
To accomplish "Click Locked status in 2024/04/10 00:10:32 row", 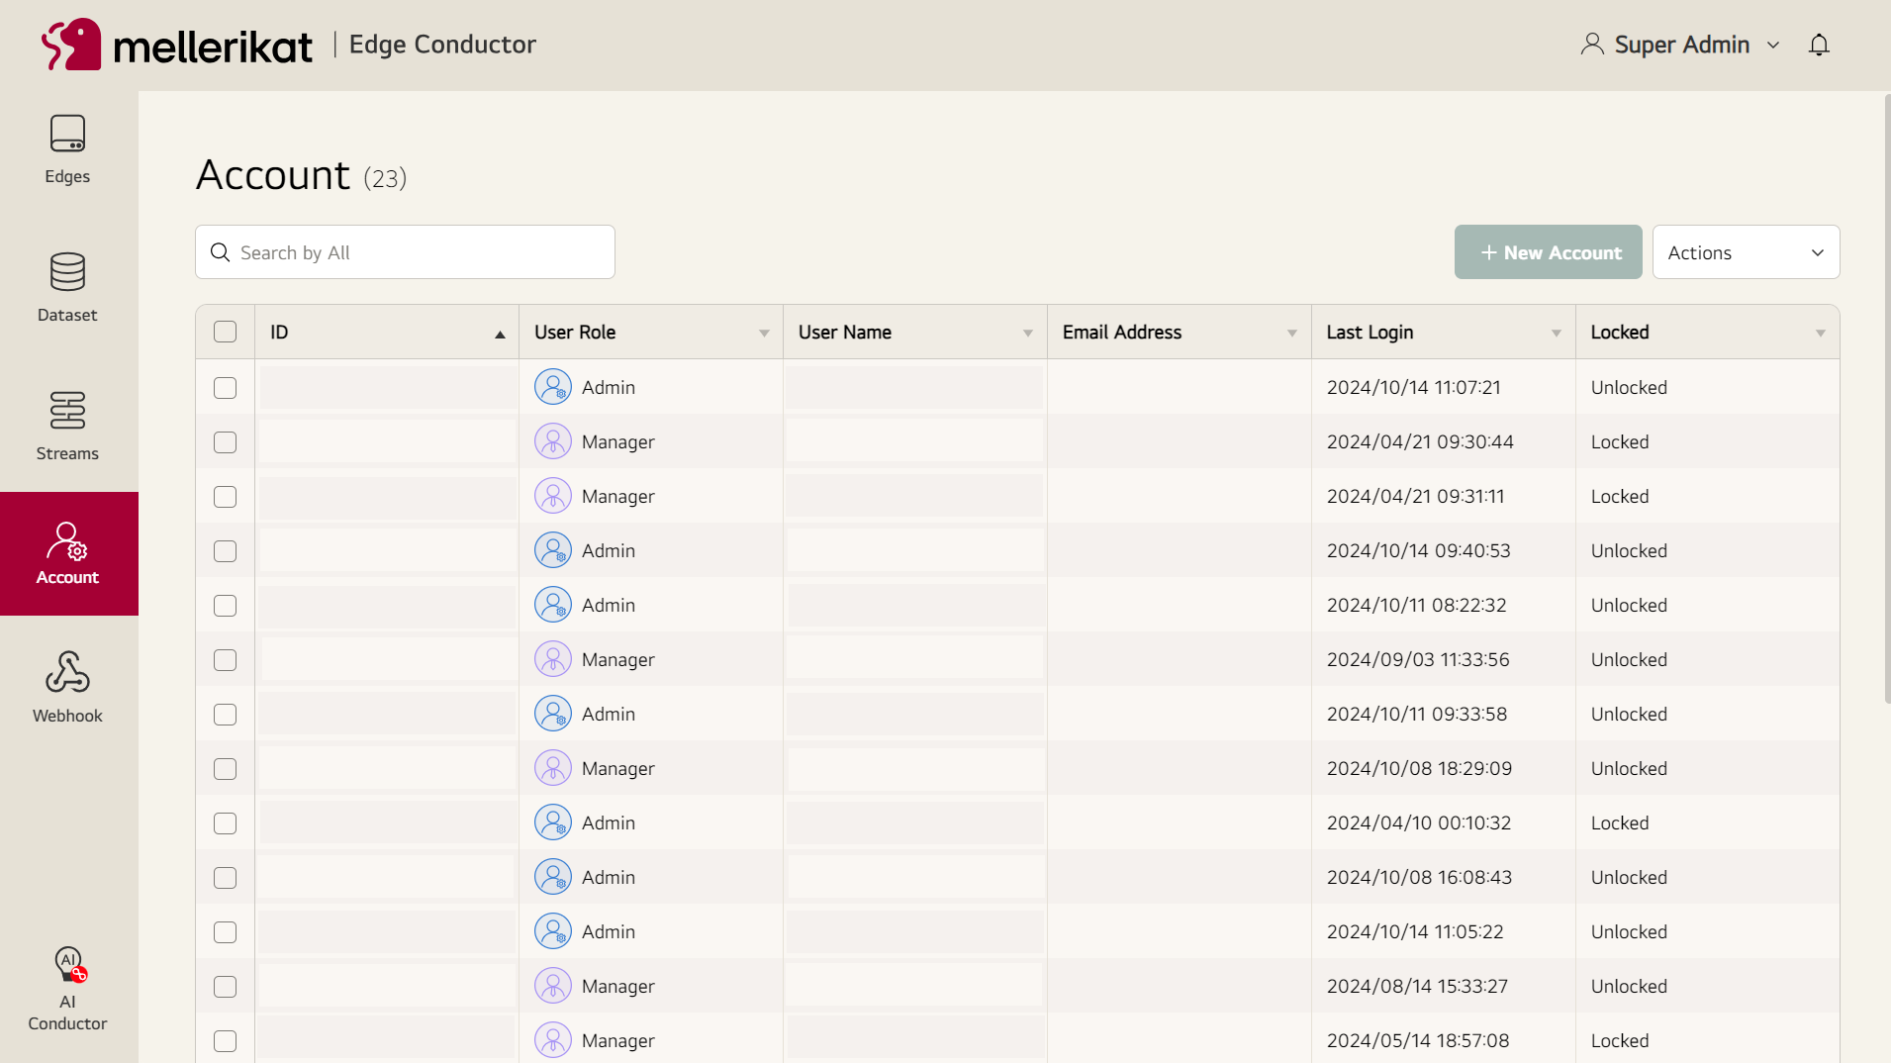I will (1620, 822).
